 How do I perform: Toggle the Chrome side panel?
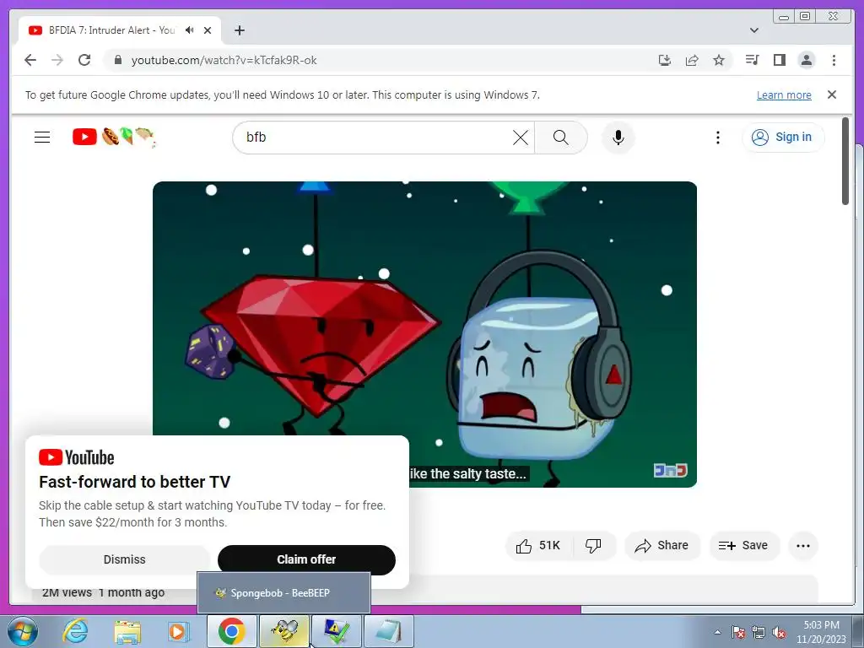[x=779, y=60]
